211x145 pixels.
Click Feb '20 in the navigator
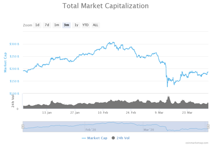[x=91, y=130]
